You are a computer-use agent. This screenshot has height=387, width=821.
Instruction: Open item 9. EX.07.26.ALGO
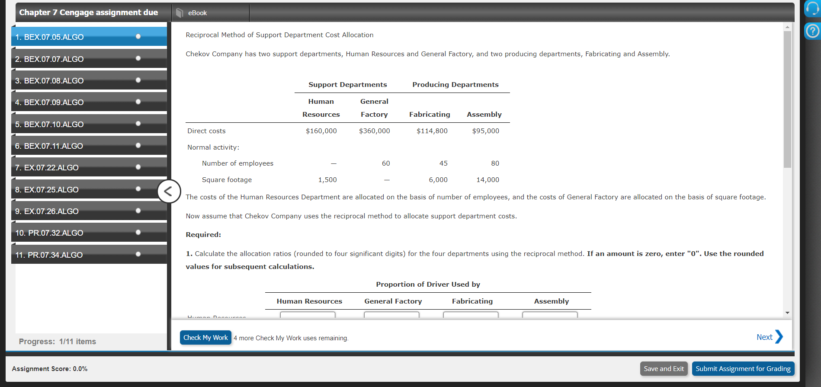(x=89, y=211)
